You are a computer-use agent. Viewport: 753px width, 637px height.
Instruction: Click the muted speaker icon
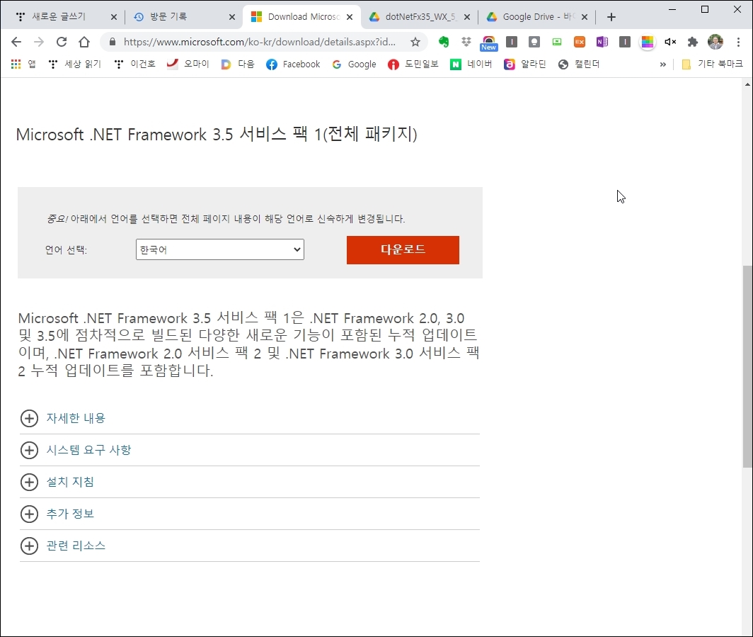coord(670,42)
